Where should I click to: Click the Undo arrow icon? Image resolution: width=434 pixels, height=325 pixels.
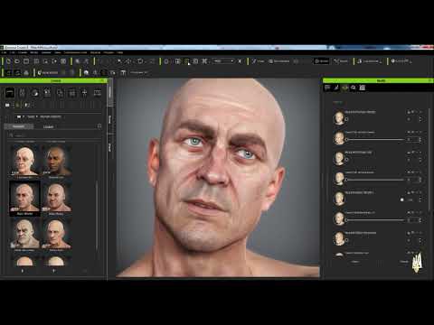coord(100,61)
